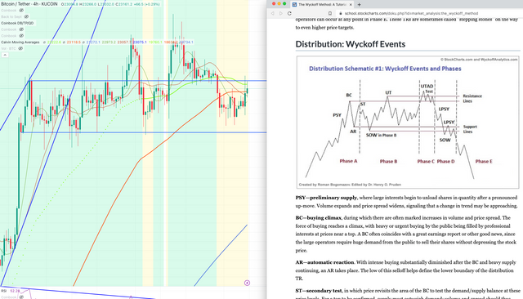The width and height of the screenshot is (523, 299).
Task: Click the RSI indicator label
Action: pyautogui.click(x=3, y=291)
